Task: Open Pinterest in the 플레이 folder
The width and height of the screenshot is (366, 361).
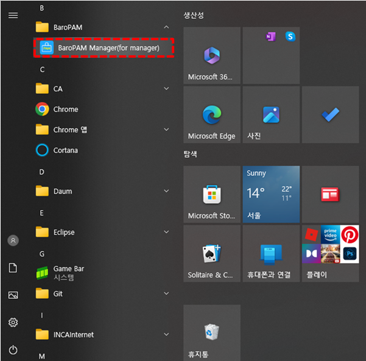Action: tap(350, 234)
